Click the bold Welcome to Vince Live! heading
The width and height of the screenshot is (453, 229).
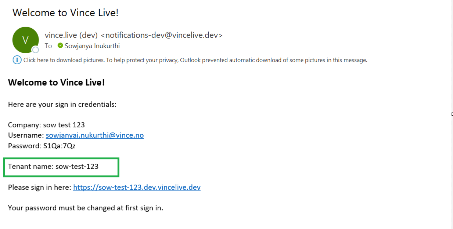pyautogui.click(x=57, y=83)
